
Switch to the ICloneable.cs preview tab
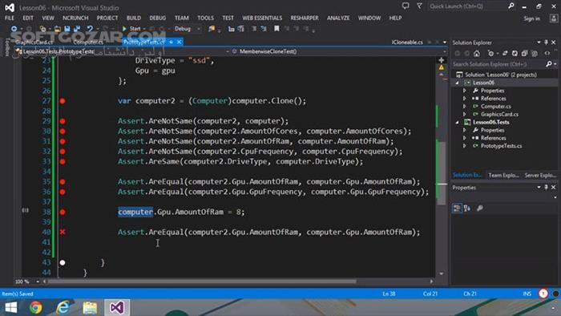(407, 43)
